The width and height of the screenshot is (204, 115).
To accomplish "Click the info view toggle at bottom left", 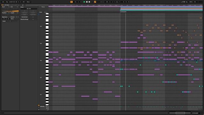I will 2,113.
